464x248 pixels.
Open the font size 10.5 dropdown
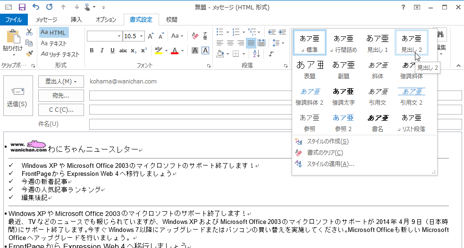142,36
